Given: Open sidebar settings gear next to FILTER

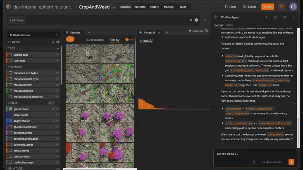Looking at the screenshot, I should click(58, 42).
